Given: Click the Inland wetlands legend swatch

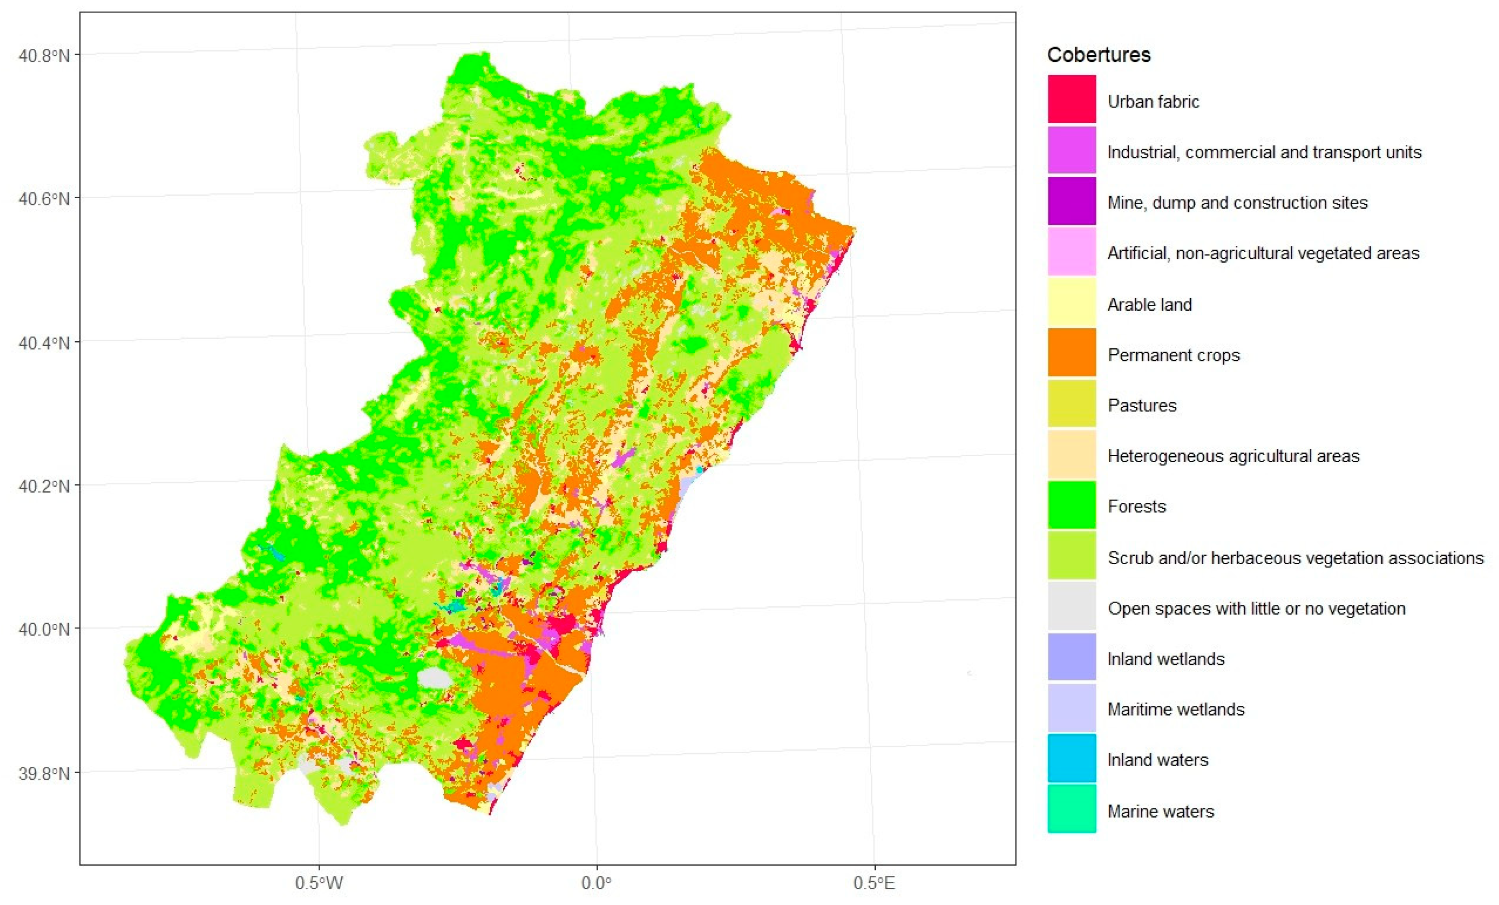Looking at the screenshot, I should point(1072,658).
